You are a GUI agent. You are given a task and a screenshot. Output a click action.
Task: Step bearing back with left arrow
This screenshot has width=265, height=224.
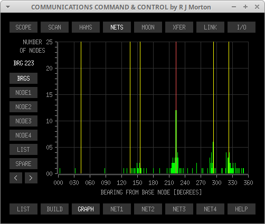click(x=16, y=178)
